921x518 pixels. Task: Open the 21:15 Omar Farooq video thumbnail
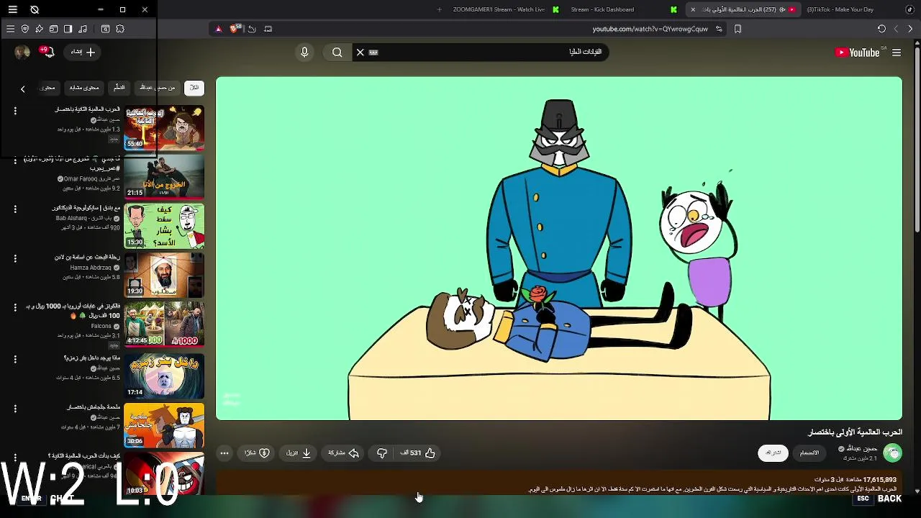[164, 176]
